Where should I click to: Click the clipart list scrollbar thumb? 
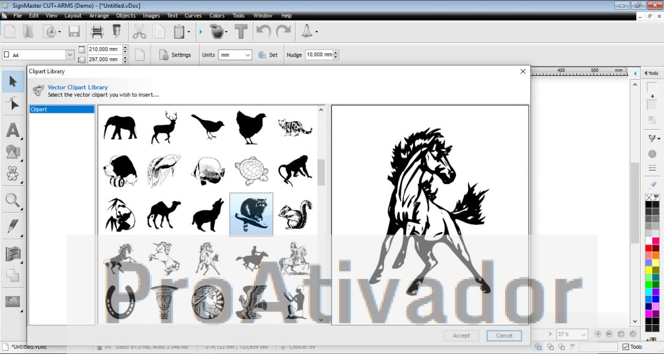(x=321, y=172)
